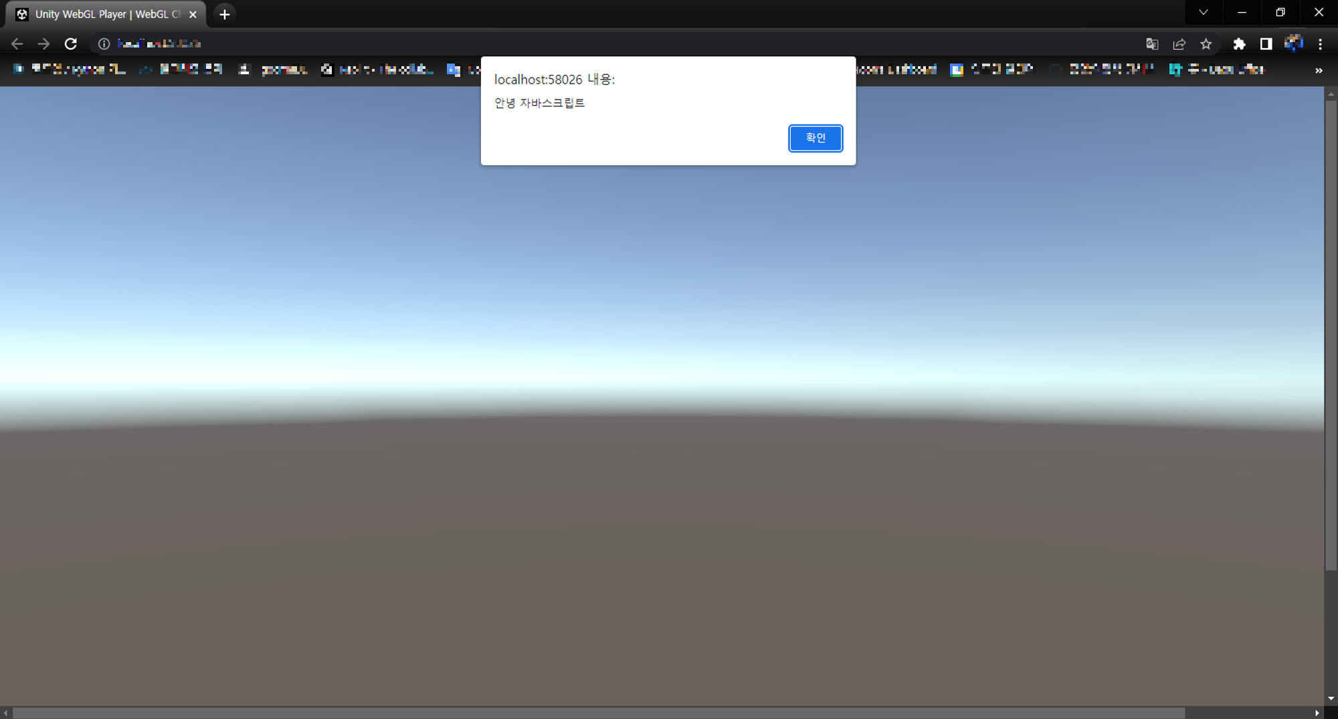Click the alert message 안녕 자바스크립트
The image size is (1338, 719).
(x=539, y=103)
